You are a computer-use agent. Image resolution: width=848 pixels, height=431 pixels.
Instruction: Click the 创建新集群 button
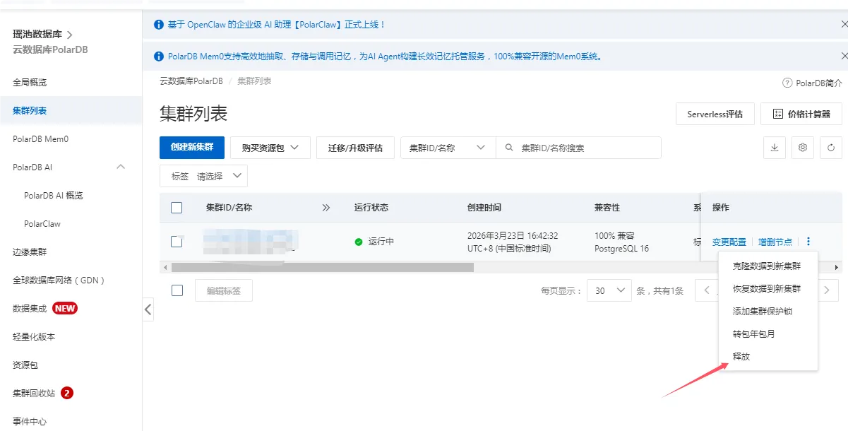[193, 148]
